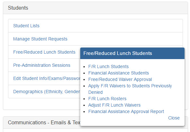Open Free/Reduced Waiver Approval
This screenshot has height=132, width=190.
pyautogui.click(x=120, y=79)
